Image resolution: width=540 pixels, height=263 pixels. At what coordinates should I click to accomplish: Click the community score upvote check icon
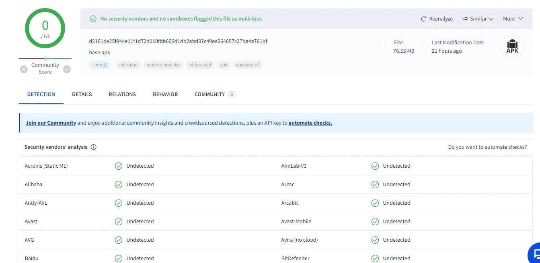tap(67, 69)
